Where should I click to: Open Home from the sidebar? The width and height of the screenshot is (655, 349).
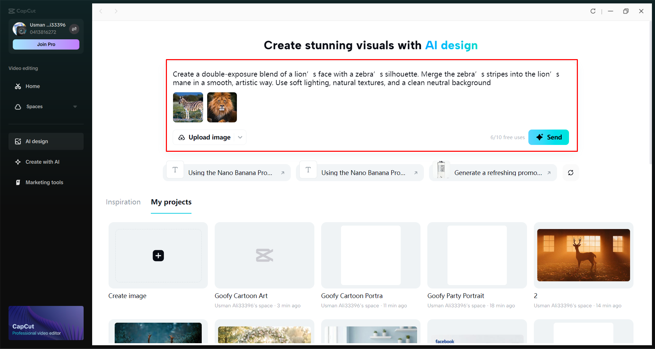click(x=32, y=86)
